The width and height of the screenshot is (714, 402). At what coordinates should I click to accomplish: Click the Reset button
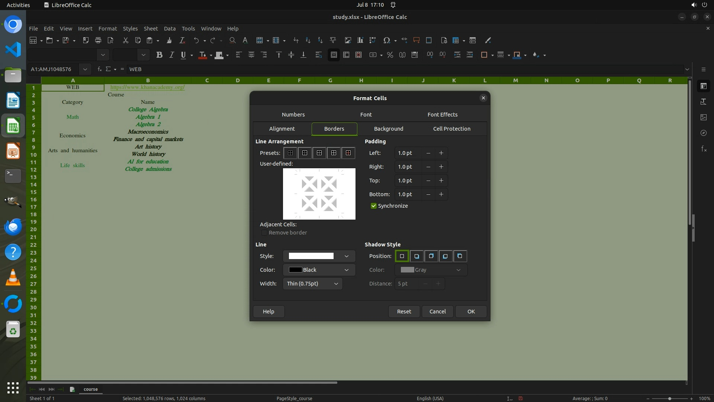pyautogui.click(x=404, y=312)
